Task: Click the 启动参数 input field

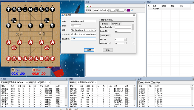Action: [84, 39]
